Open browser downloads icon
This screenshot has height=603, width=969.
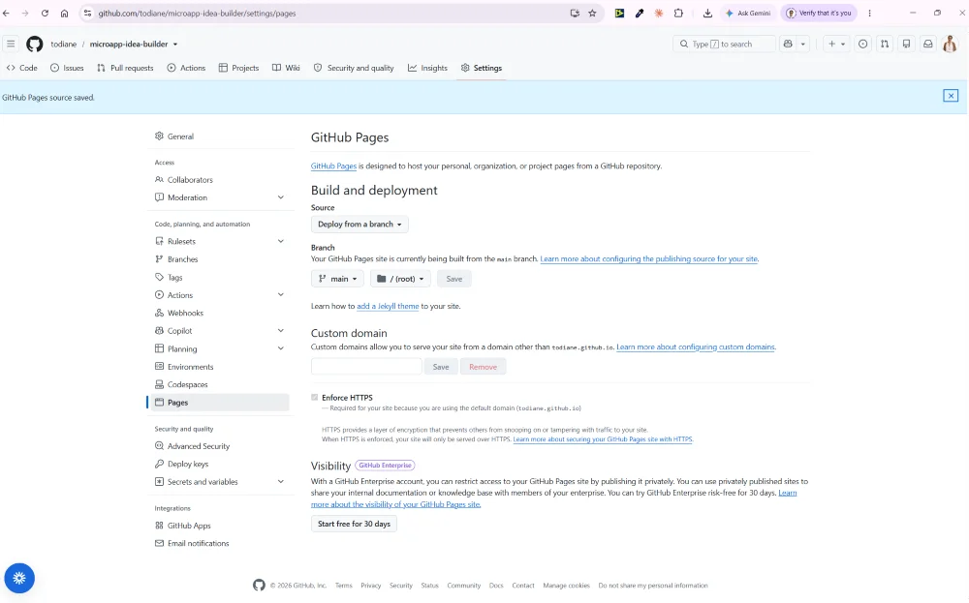coord(707,13)
